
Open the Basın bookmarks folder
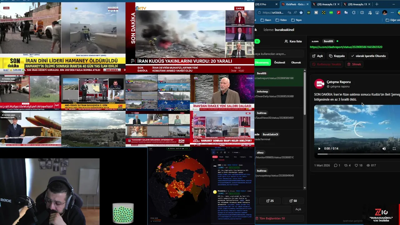click(266, 20)
